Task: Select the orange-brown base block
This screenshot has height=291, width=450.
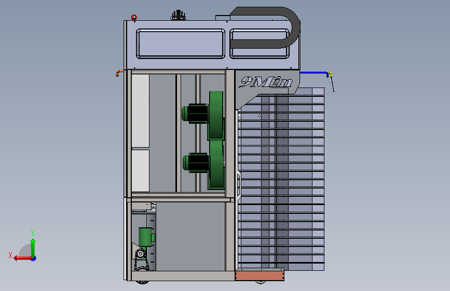Action: (260, 275)
